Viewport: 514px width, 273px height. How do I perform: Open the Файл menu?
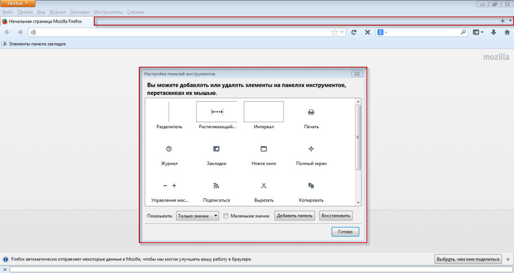pyautogui.click(x=8, y=12)
